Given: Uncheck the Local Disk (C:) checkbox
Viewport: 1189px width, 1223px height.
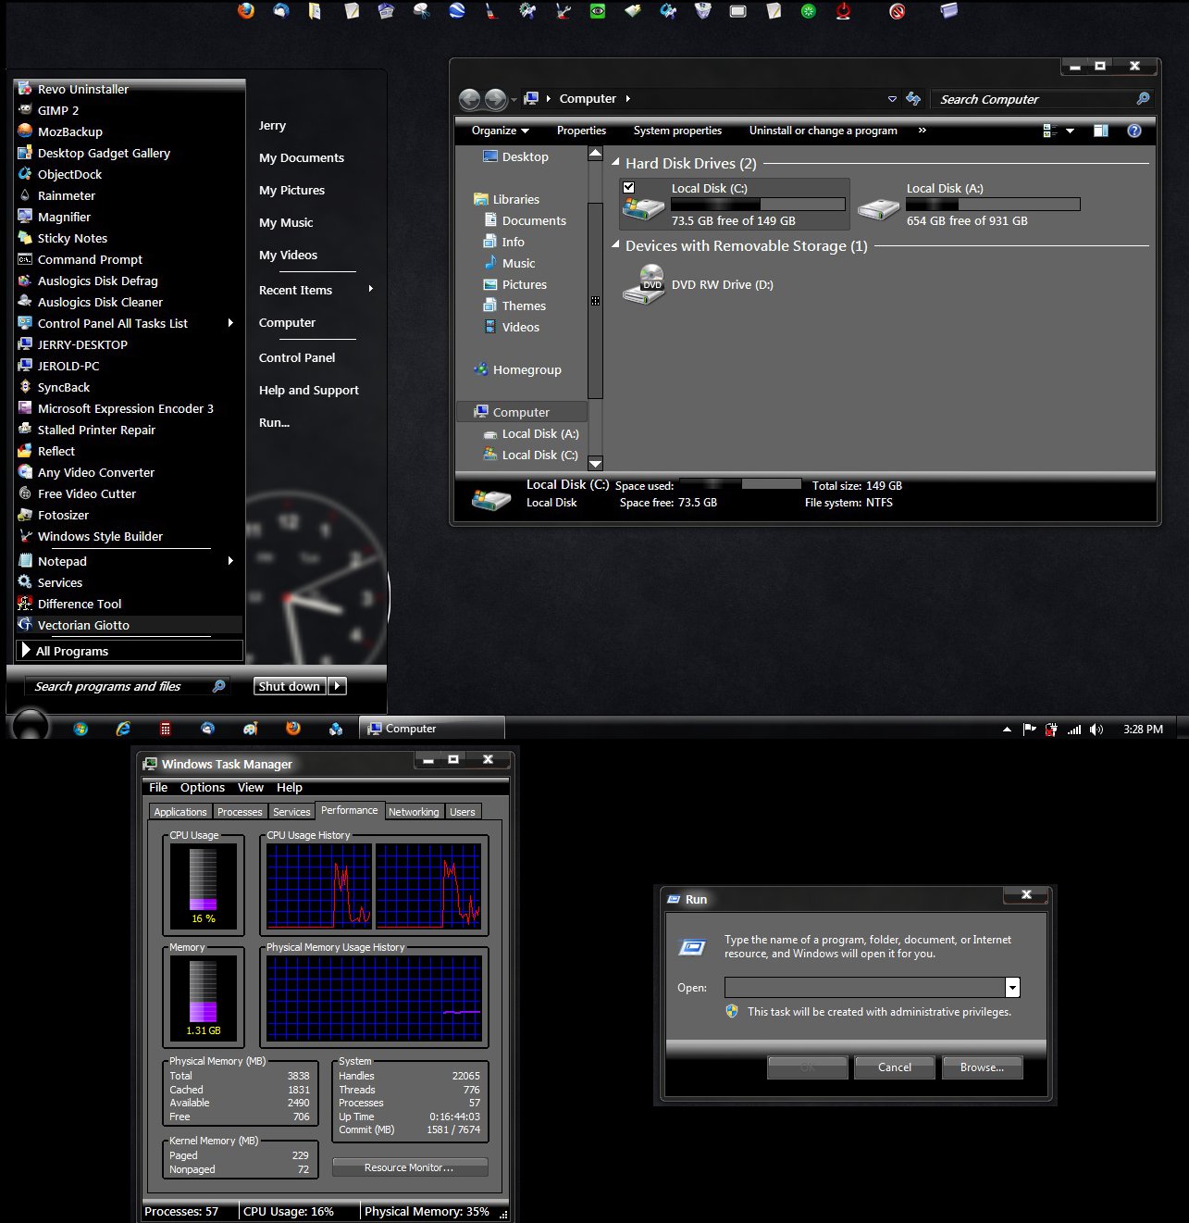Looking at the screenshot, I should [x=629, y=187].
